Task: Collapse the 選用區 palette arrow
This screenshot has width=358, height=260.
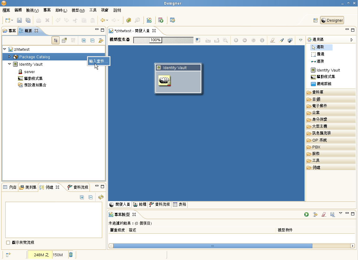Action: pos(351,40)
